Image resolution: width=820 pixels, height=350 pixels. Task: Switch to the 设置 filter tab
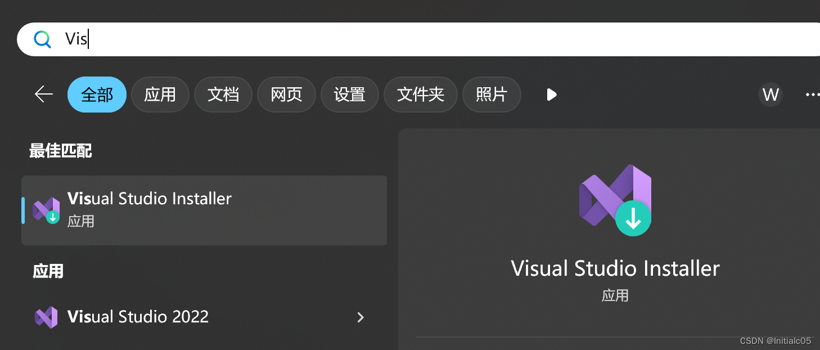tap(349, 95)
